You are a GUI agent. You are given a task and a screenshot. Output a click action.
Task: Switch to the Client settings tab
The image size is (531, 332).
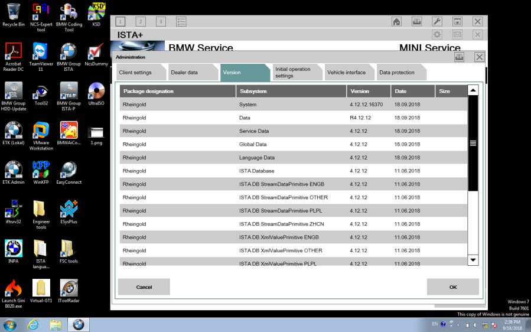click(135, 73)
